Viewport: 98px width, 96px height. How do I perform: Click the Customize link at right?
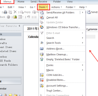(92, 29)
